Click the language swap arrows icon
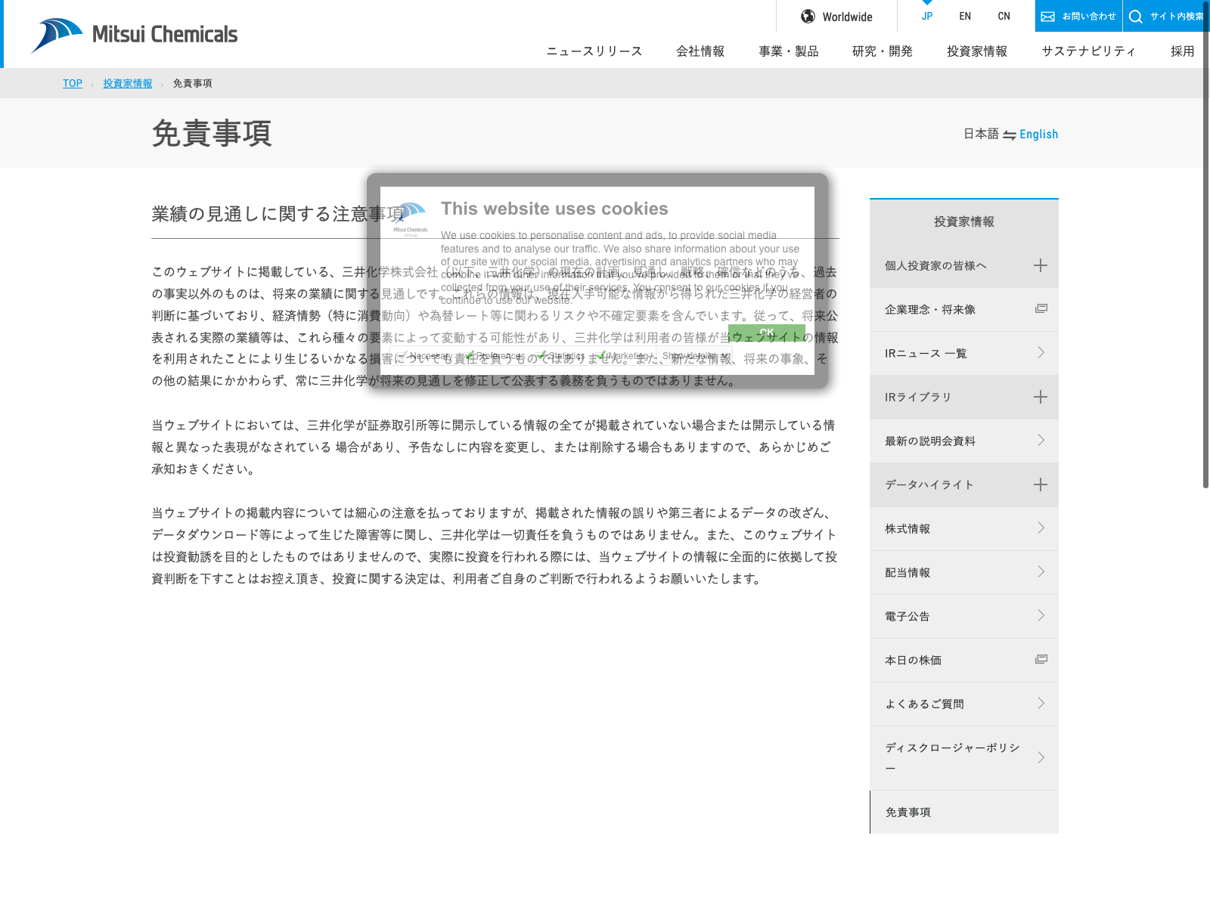Image resolution: width=1210 pixels, height=907 pixels. (1009, 135)
